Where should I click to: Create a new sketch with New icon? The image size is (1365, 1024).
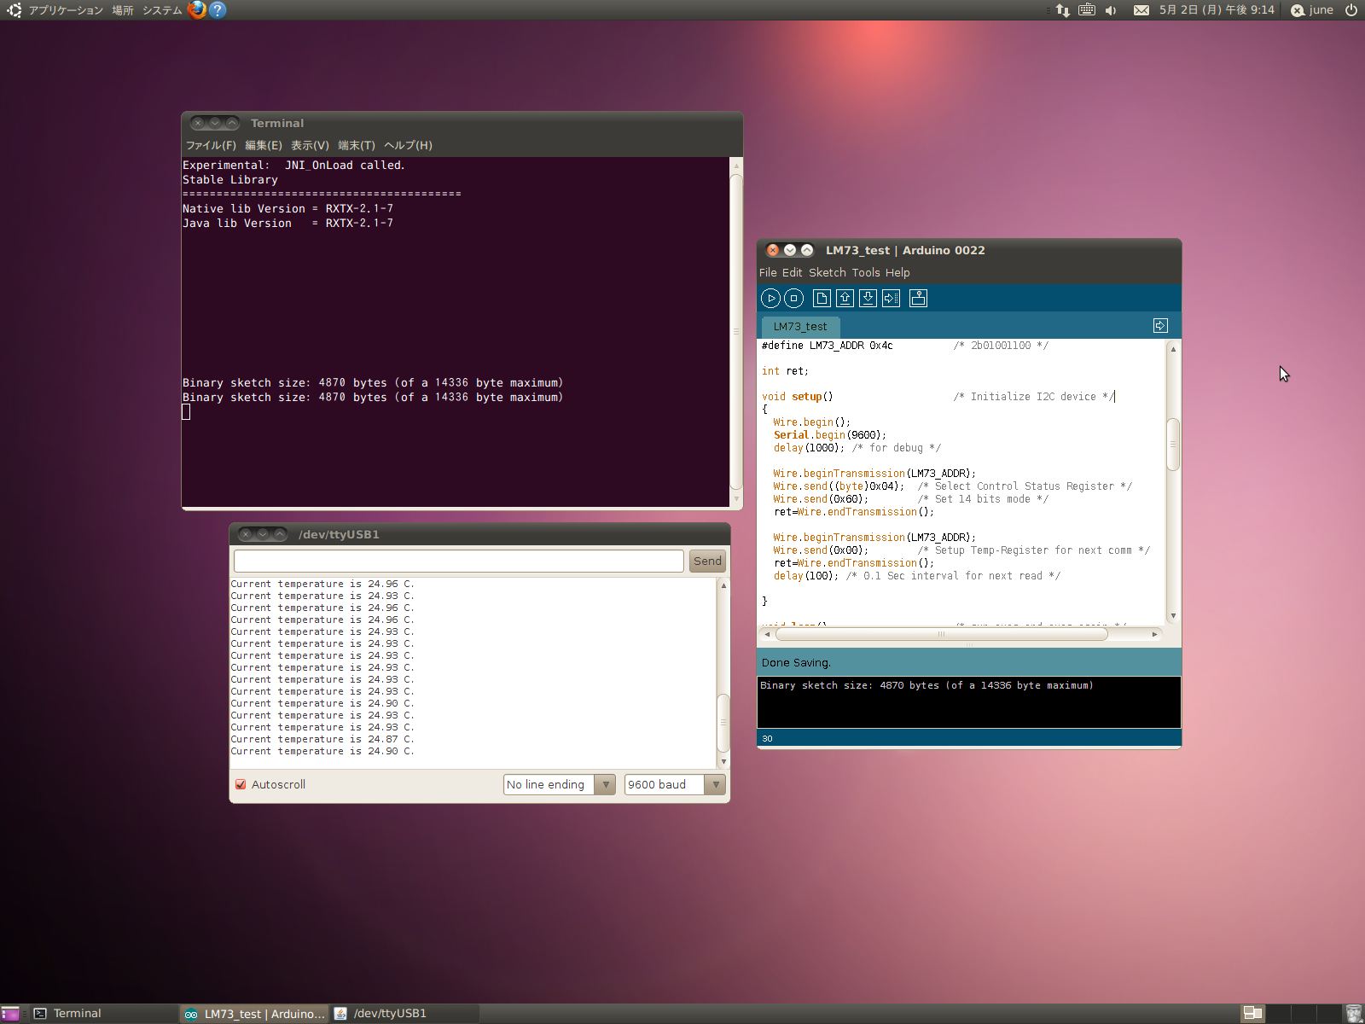[822, 298]
